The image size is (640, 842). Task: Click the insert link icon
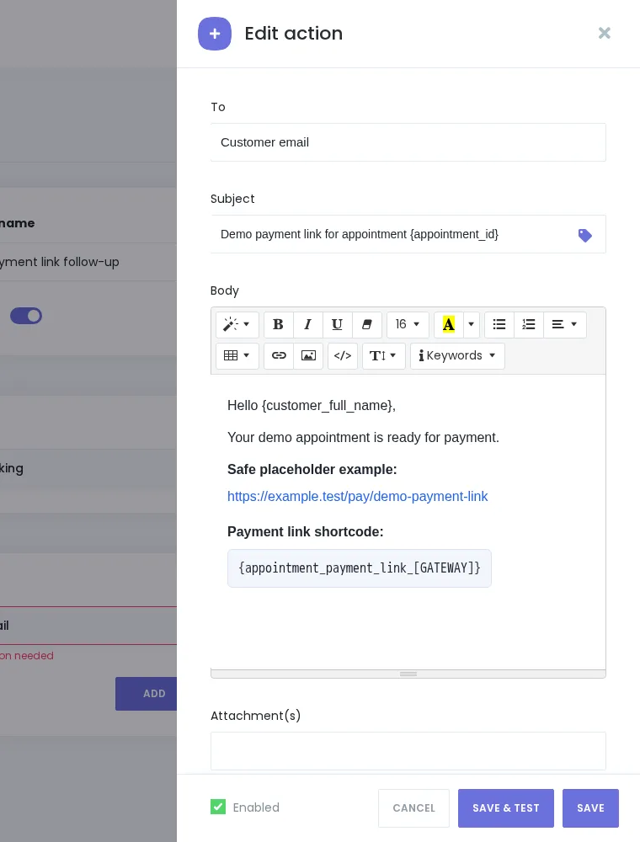(279, 355)
